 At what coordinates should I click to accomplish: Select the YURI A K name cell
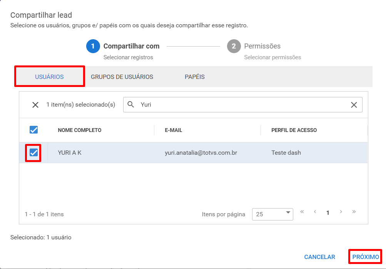(70, 153)
